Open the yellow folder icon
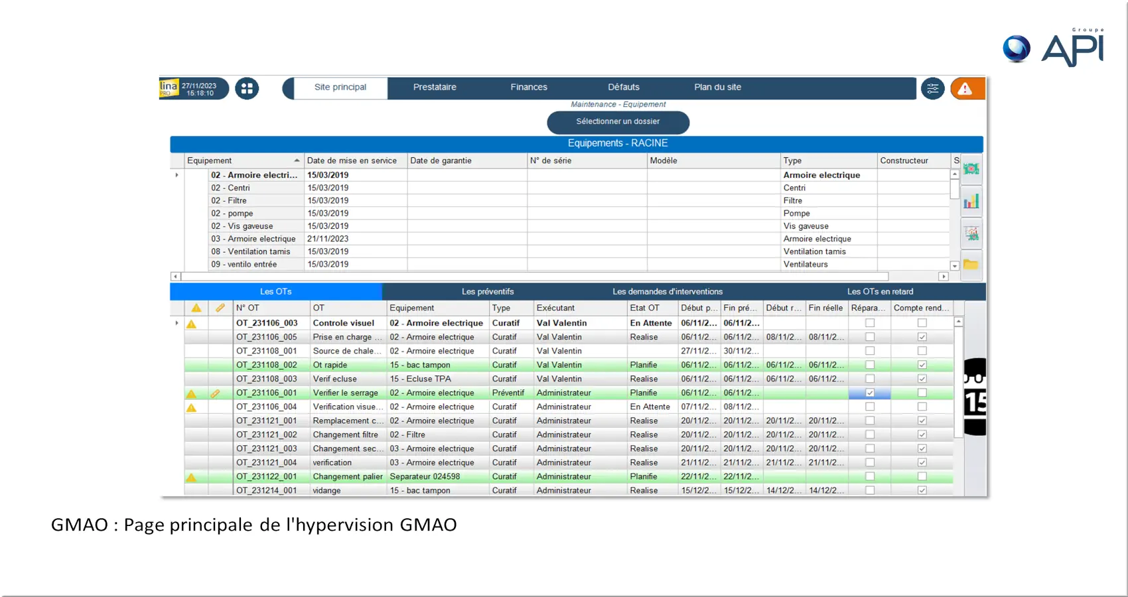 971,265
